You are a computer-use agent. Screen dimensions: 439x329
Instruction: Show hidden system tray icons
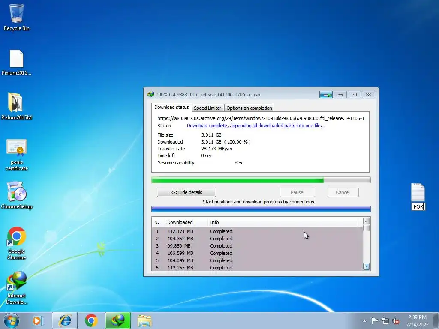[364, 321]
